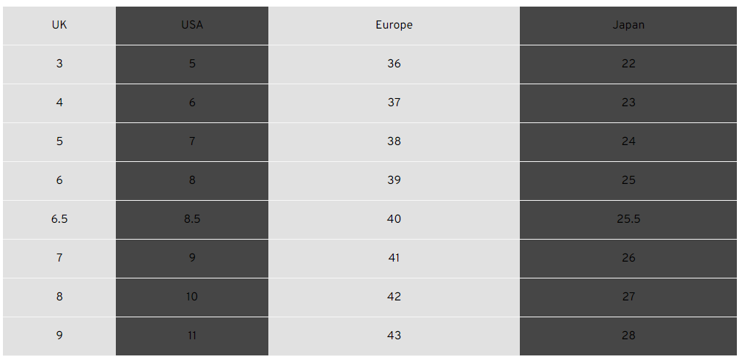Select USA size 10 cell
Image resolution: width=742 pixels, height=362 pixels.
click(x=192, y=297)
